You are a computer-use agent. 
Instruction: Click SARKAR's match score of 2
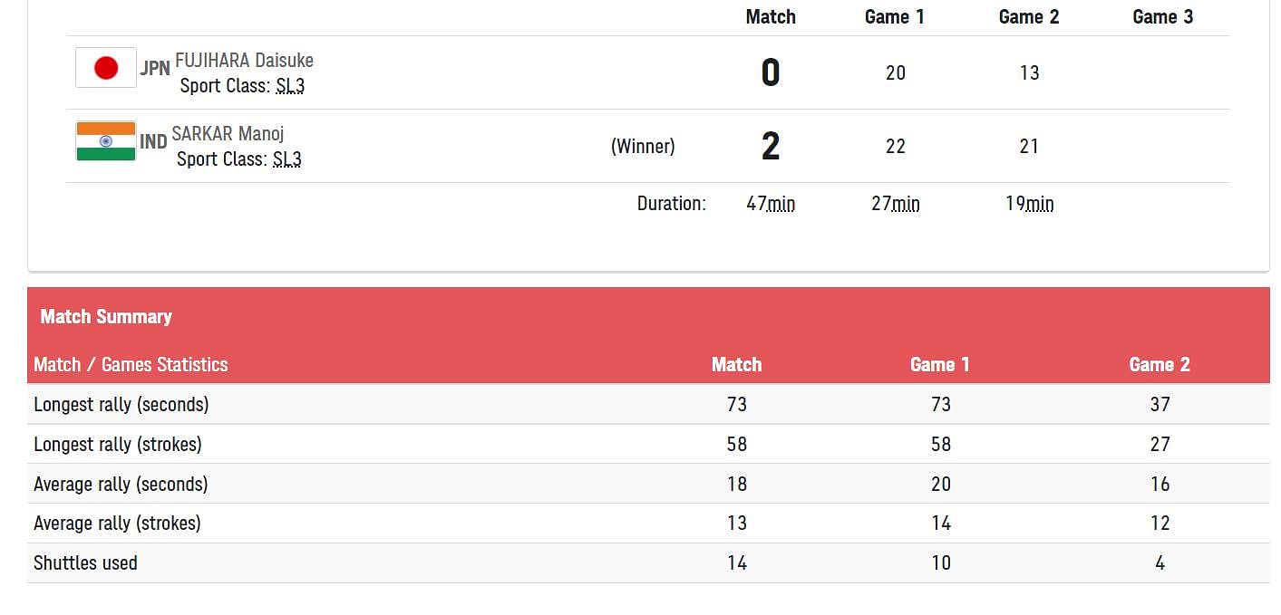point(771,146)
